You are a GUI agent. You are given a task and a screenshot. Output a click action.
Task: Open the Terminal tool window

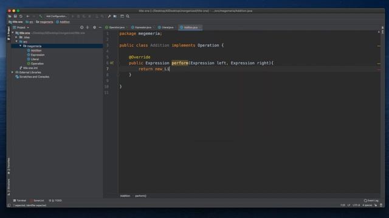point(19,200)
